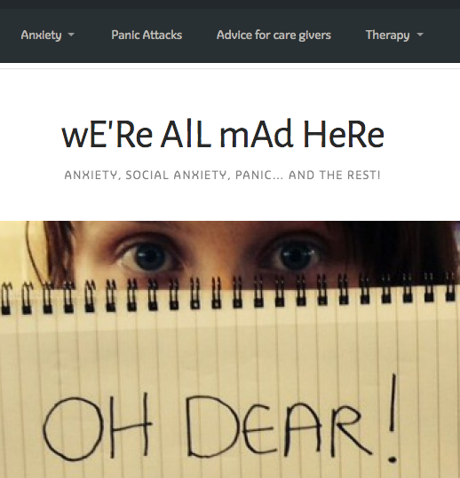
Task: Open Advice for care givers
Action: click(x=274, y=35)
